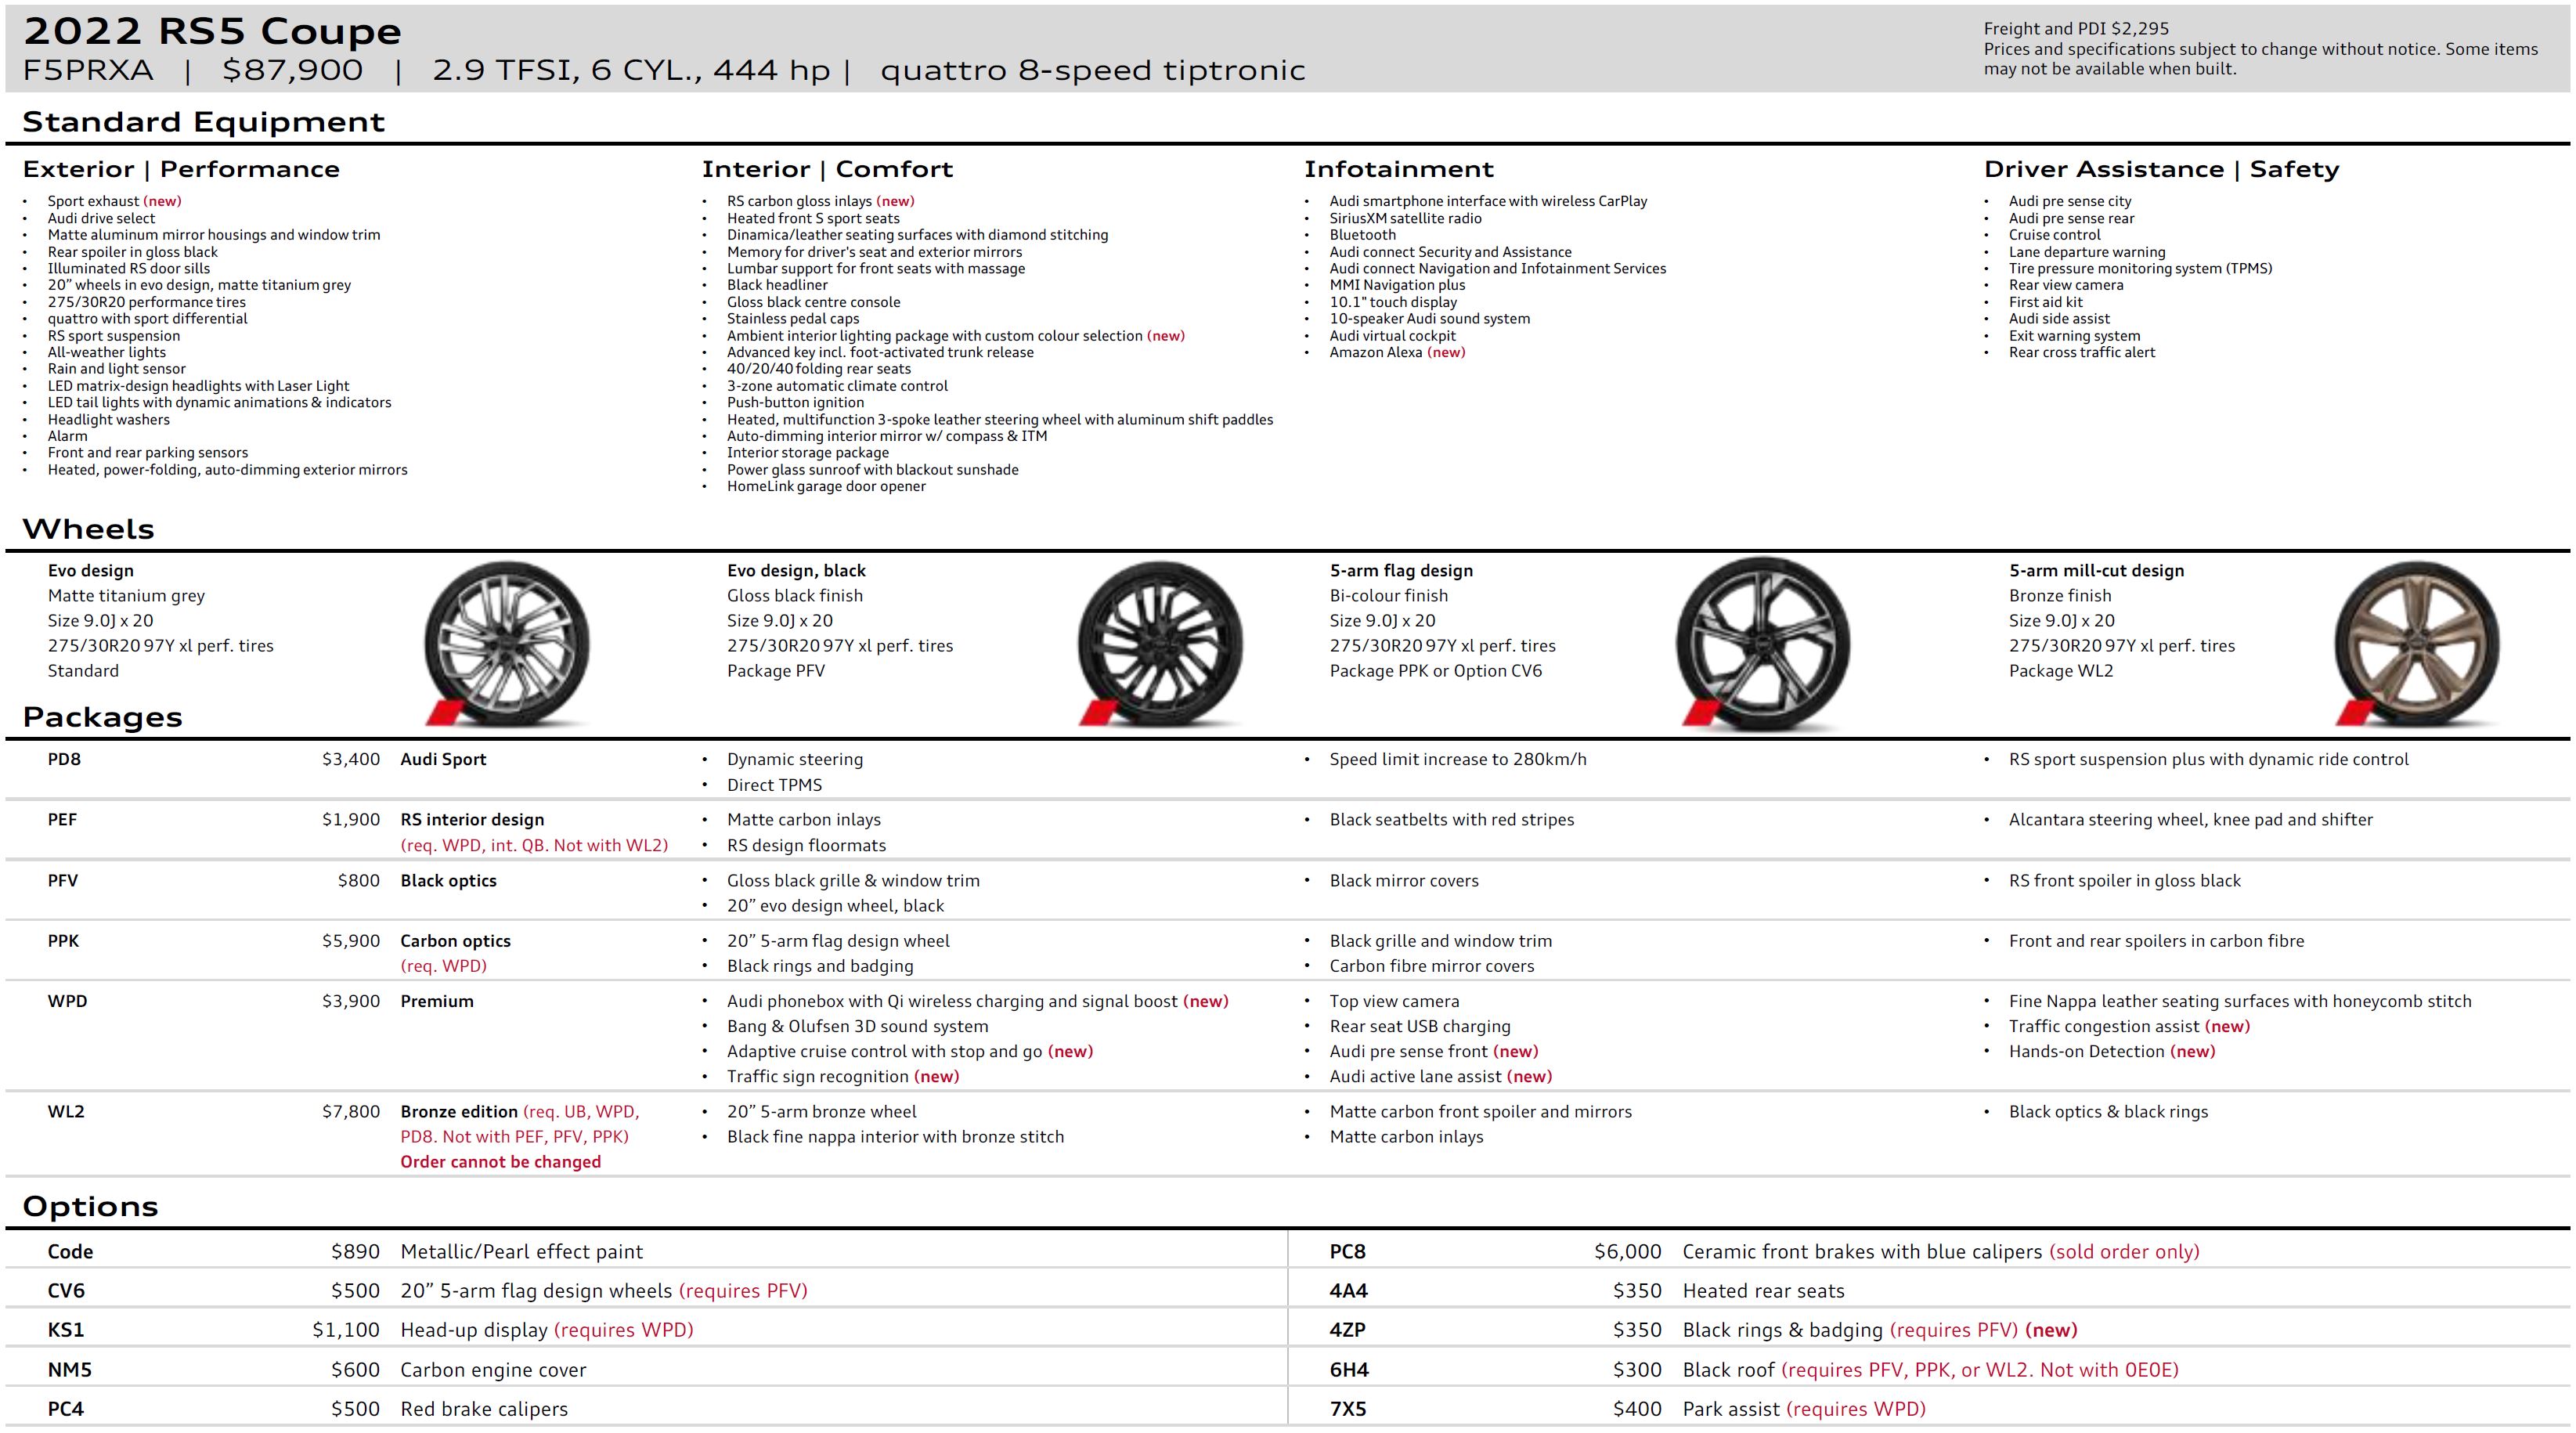Screen dimensions: 2576x1433
Task: Click the PC8 option code
Action: (1347, 1252)
